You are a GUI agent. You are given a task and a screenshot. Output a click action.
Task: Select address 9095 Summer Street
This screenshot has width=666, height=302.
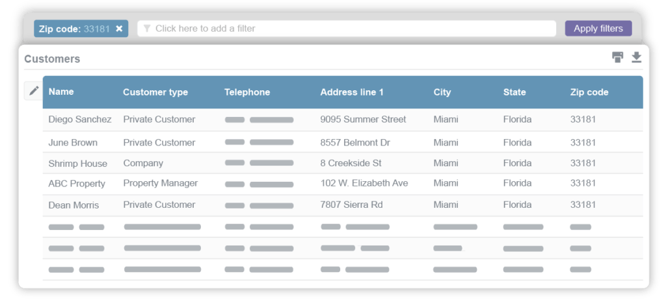tap(363, 120)
